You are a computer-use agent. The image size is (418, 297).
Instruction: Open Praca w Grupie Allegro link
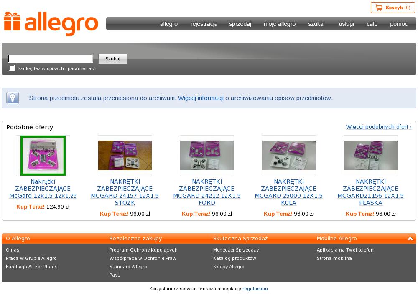[x=31, y=258]
